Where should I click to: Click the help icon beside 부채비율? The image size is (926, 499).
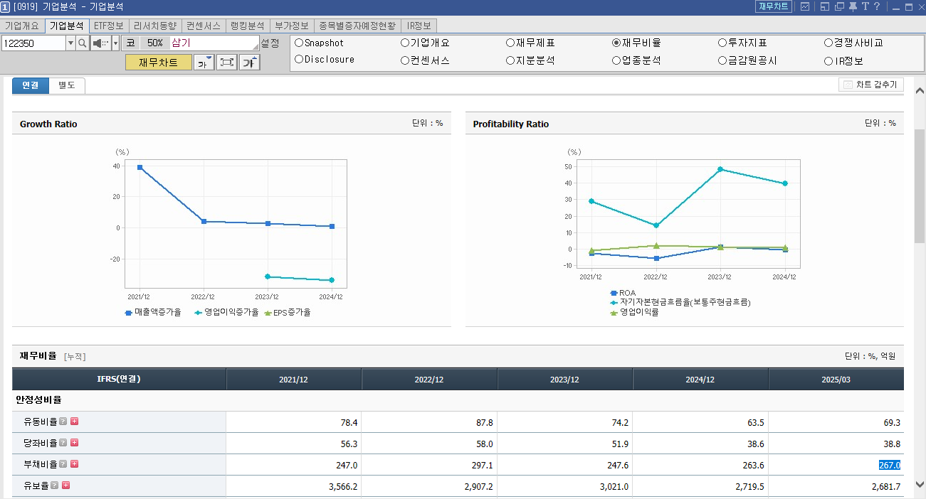coord(63,464)
